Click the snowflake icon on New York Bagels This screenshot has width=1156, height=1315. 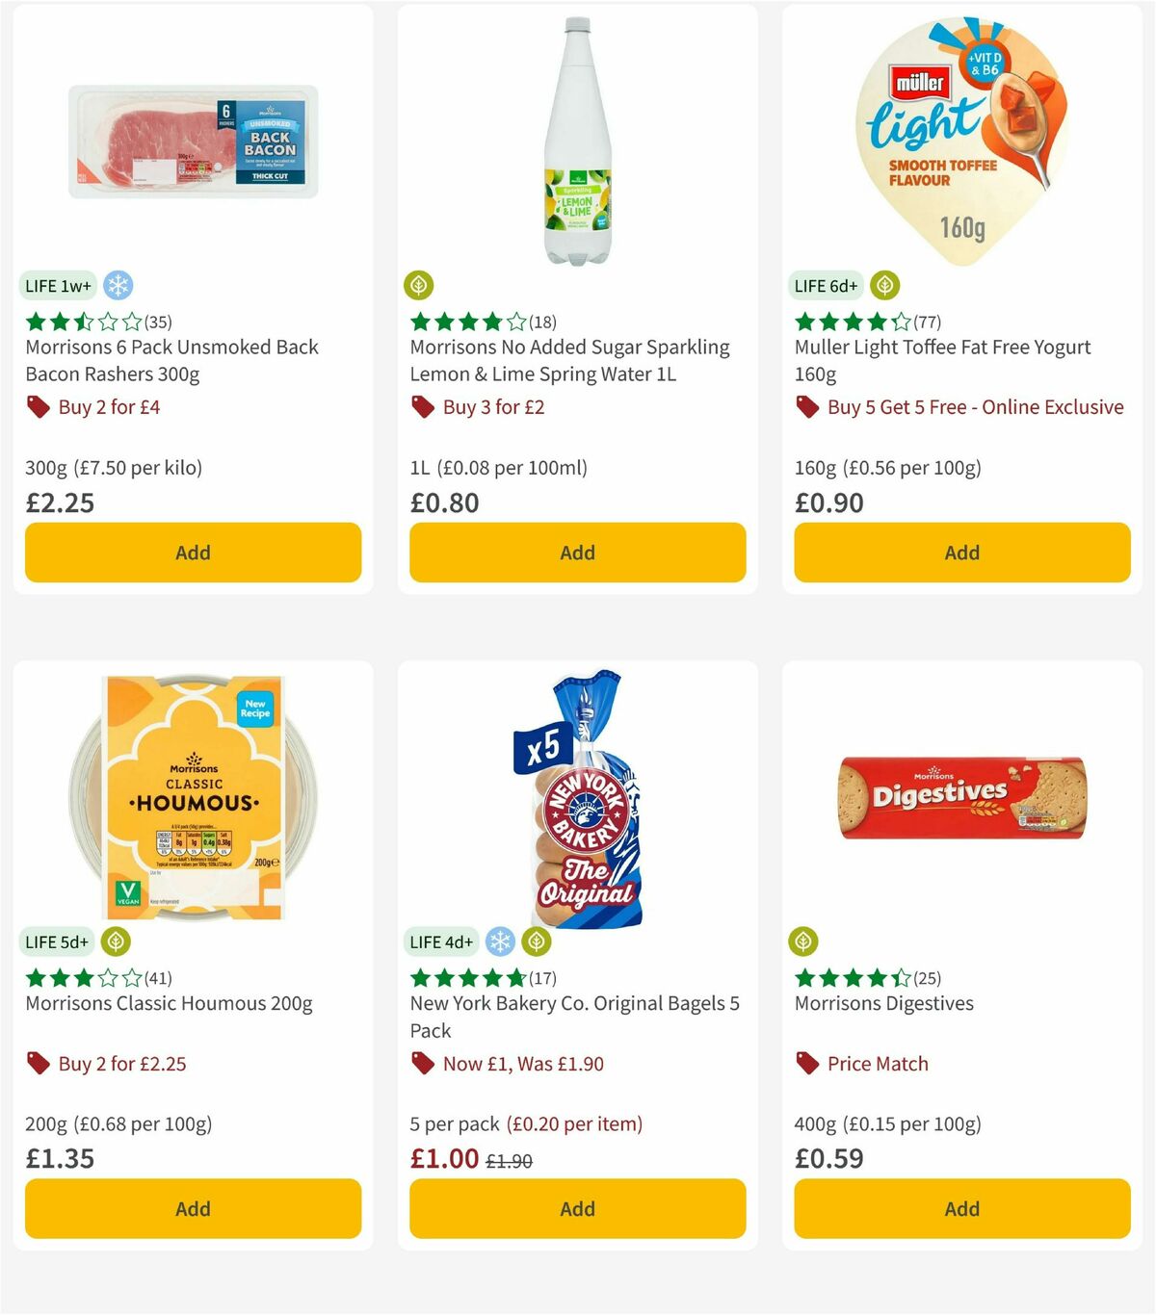(x=500, y=941)
